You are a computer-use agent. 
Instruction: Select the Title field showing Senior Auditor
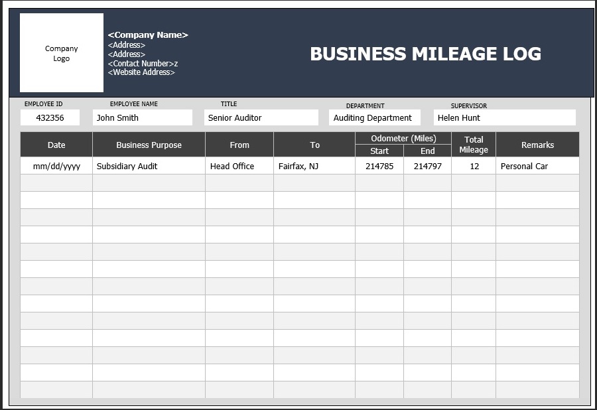click(261, 117)
